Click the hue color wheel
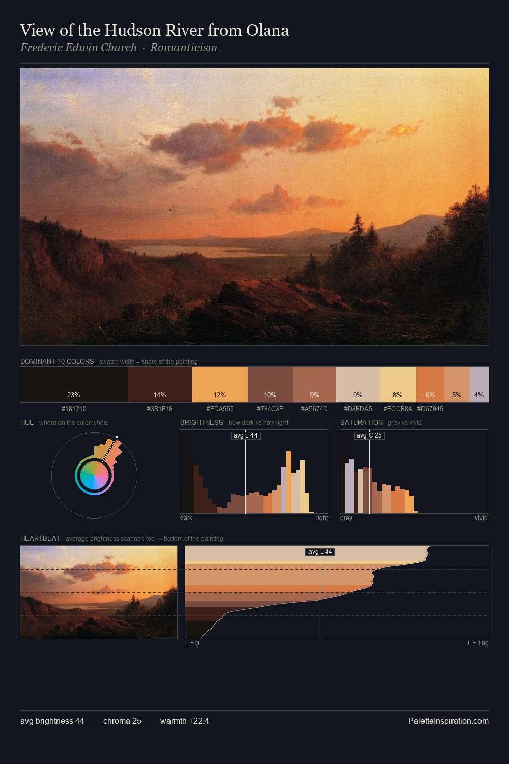509x764 pixels. 94,475
